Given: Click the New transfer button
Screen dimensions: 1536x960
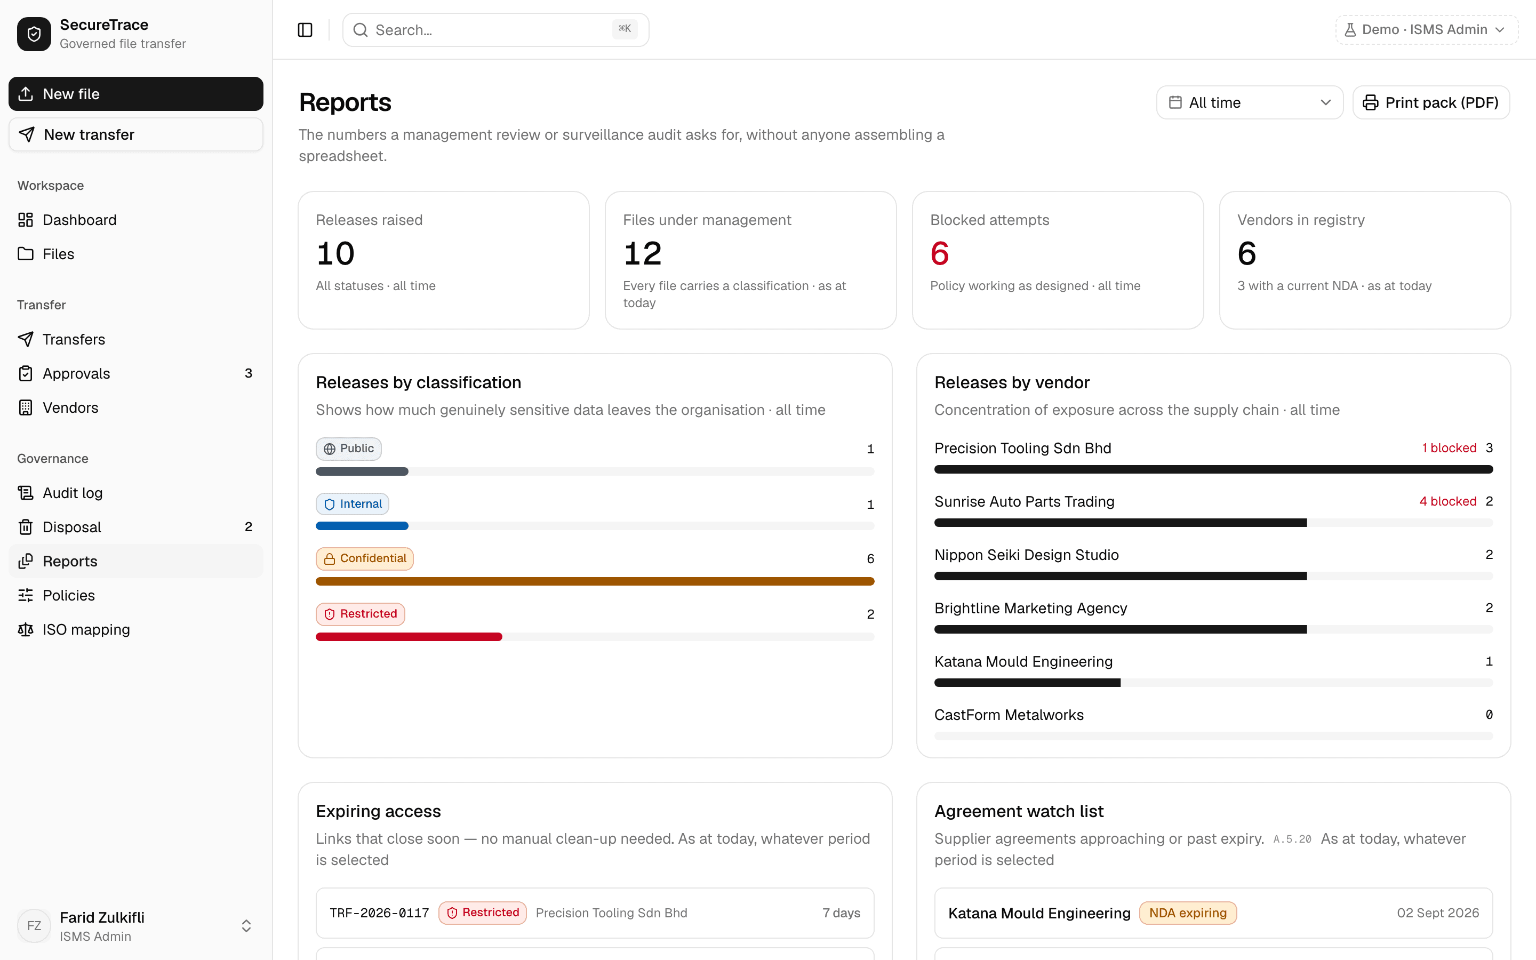Looking at the screenshot, I should point(136,134).
